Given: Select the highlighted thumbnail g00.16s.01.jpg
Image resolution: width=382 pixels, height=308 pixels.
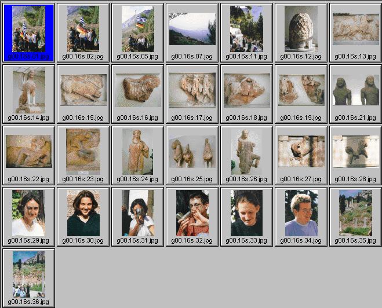Looking at the screenshot, I should coord(28,30).
